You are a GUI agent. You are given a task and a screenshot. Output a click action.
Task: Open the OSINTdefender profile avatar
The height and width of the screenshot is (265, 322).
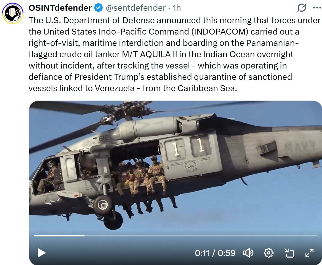tap(13, 13)
